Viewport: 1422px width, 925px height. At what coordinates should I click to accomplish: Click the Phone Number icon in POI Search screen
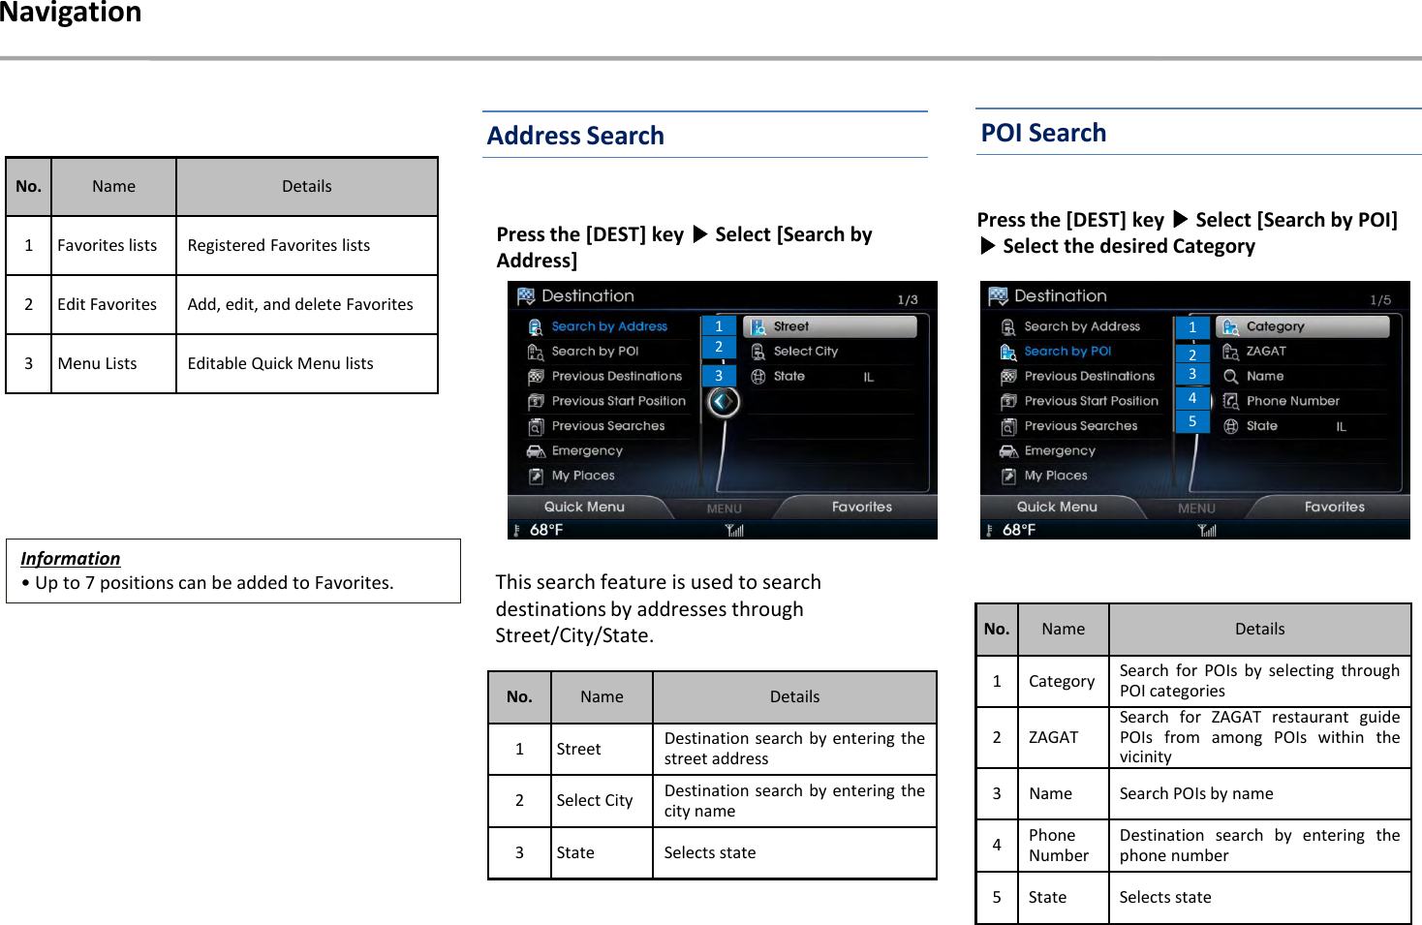[x=1231, y=401]
